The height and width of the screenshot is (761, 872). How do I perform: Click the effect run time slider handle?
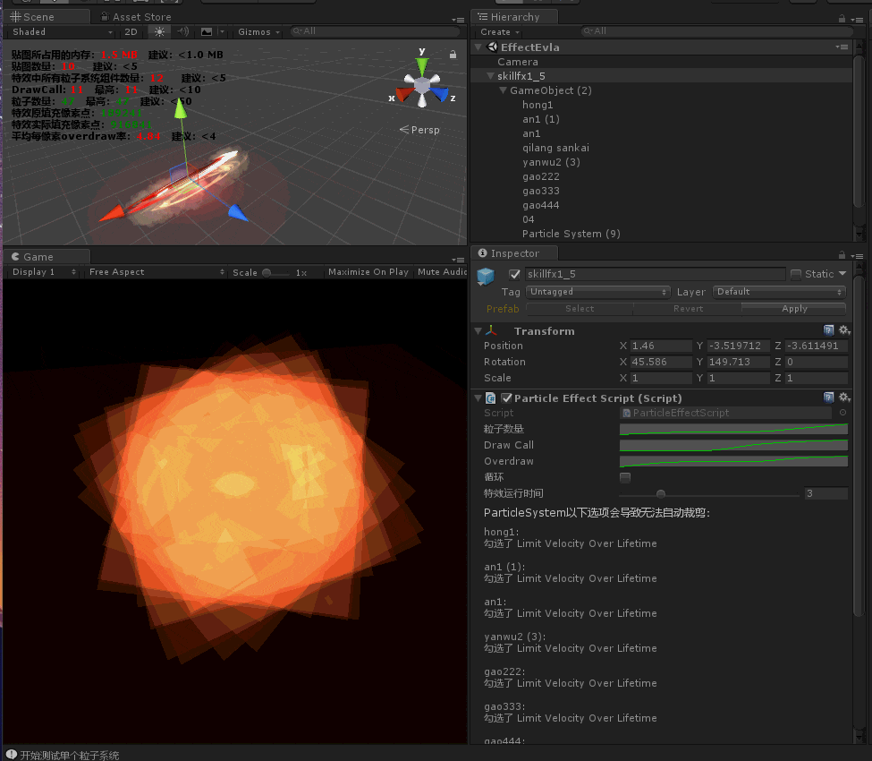(661, 493)
